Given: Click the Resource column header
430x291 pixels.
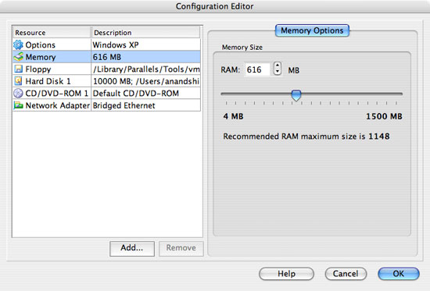Looking at the screenshot, I should [x=52, y=32].
